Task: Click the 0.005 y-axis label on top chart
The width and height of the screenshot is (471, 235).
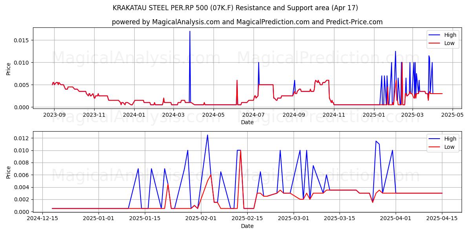Action: click(22, 85)
